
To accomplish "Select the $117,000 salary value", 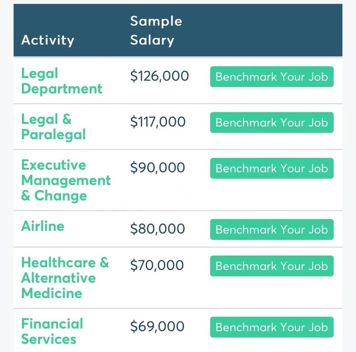I will (158, 122).
